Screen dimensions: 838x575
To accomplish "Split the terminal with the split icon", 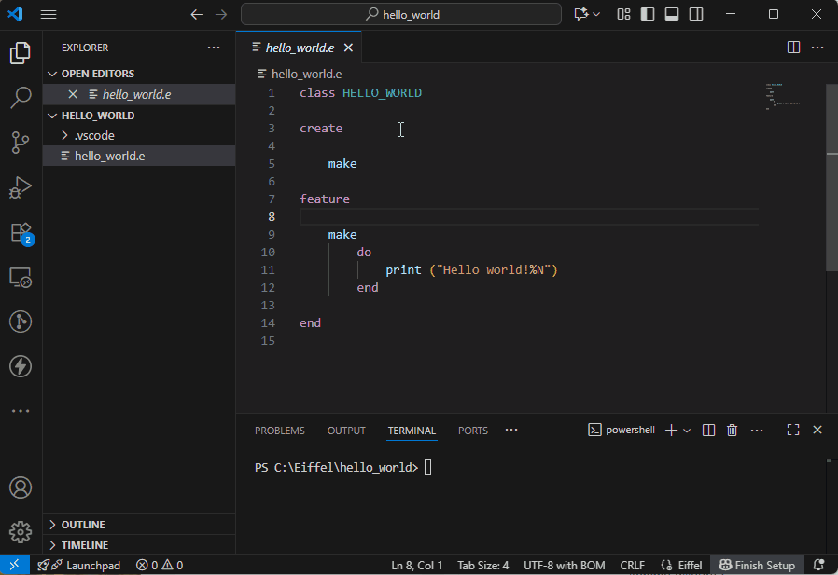I will (708, 430).
